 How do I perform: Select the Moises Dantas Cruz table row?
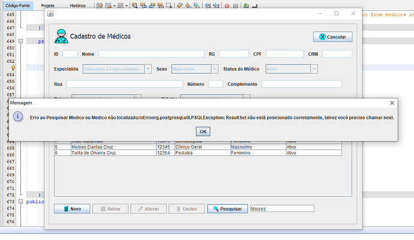198,147
